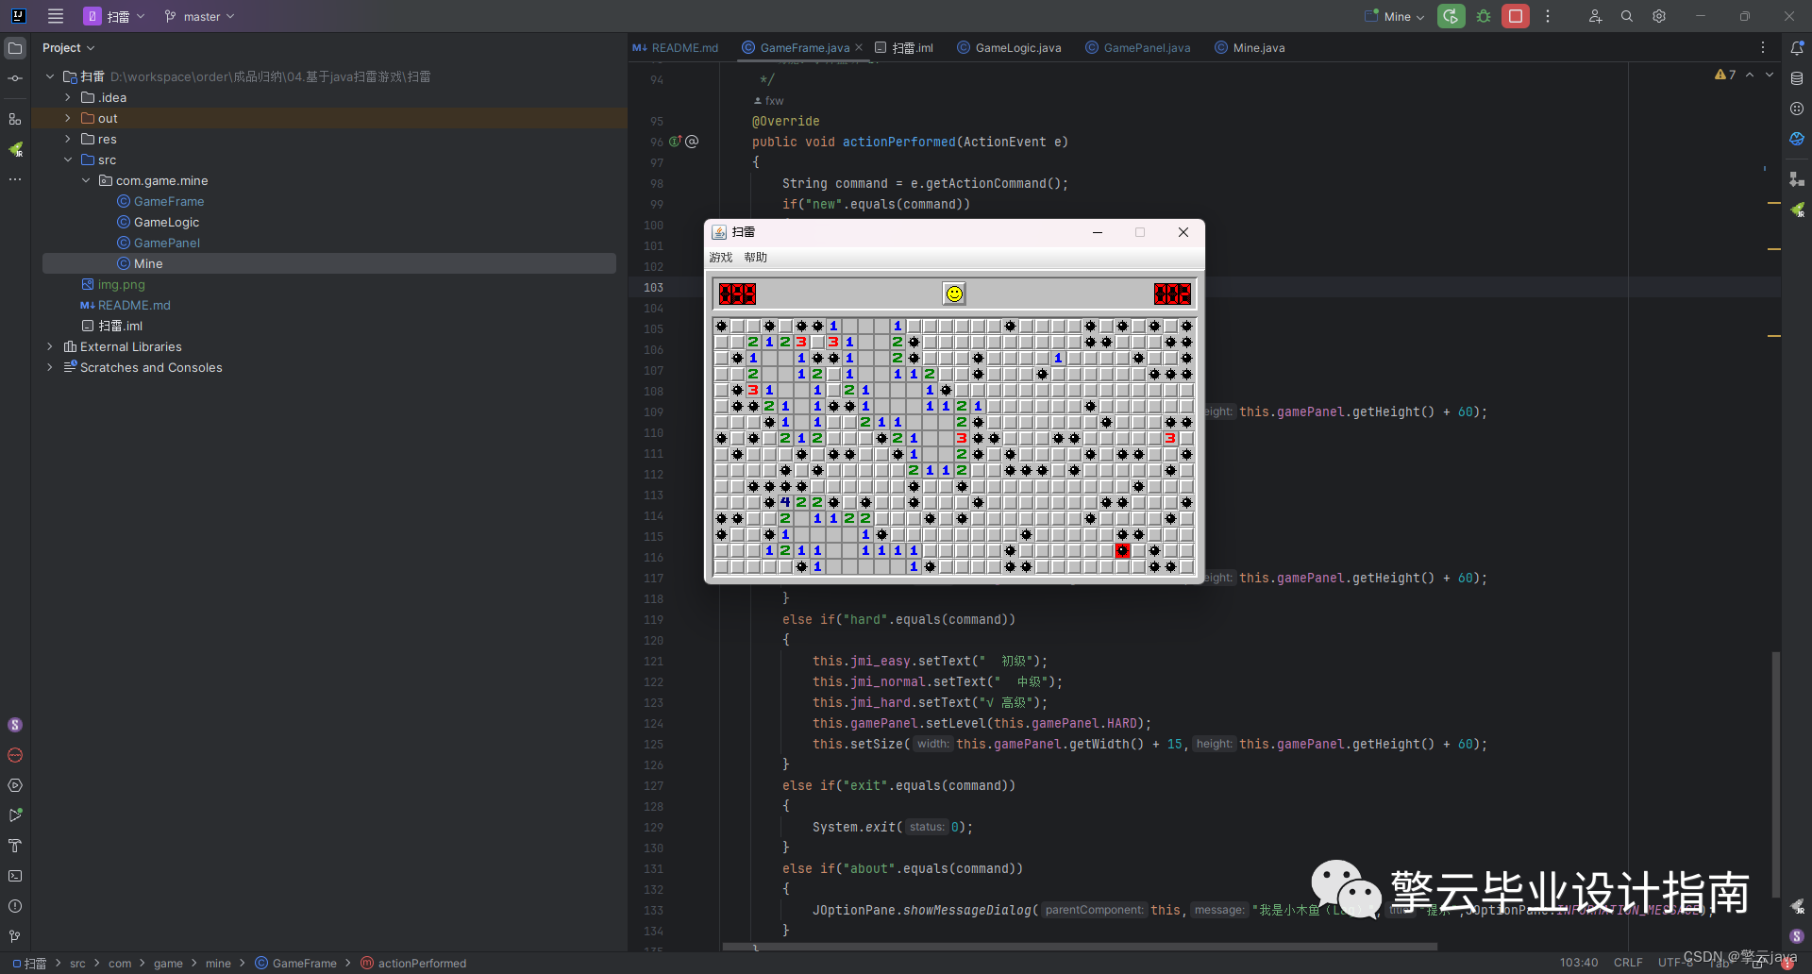Image resolution: width=1812 pixels, height=974 pixels.
Task: Expand the .idea folder
Action: point(68,97)
